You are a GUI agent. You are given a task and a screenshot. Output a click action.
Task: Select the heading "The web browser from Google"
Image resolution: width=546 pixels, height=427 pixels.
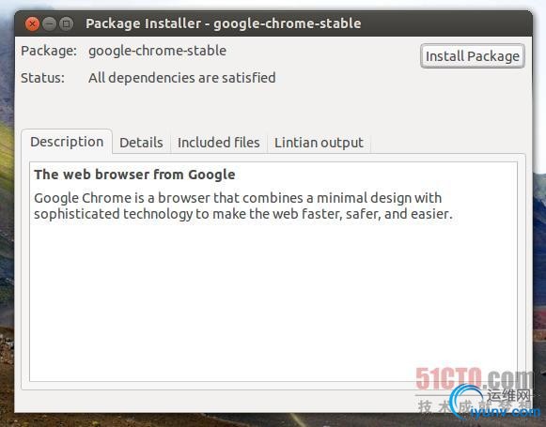pyautogui.click(x=134, y=175)
